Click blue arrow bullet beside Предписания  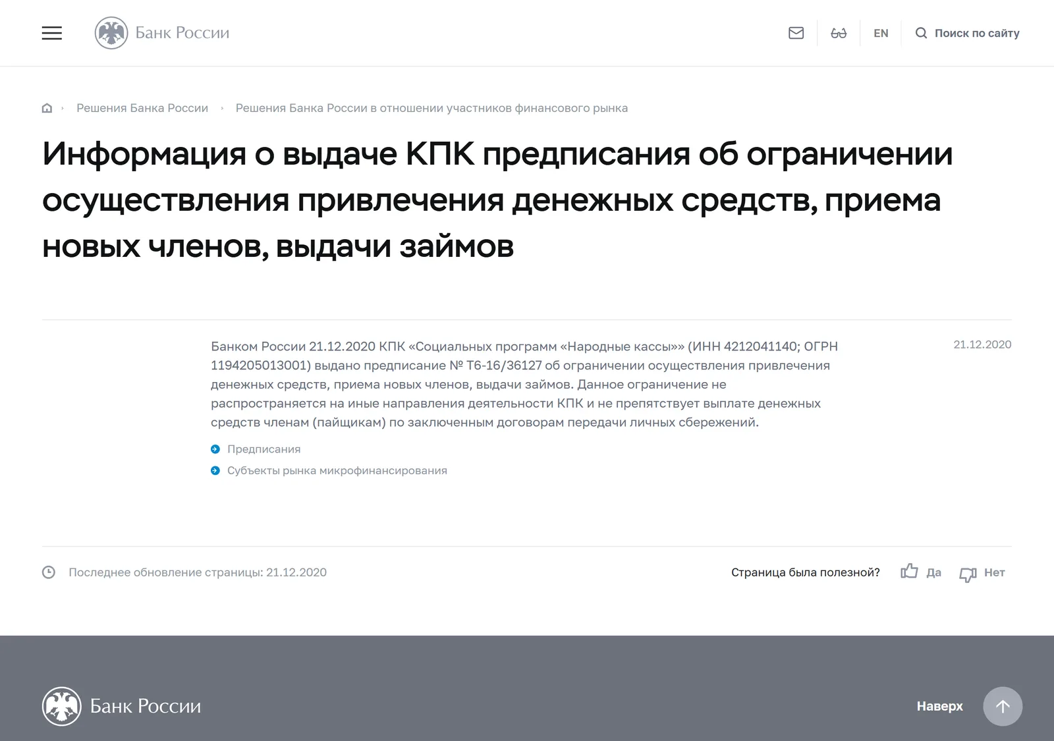pyautogui.click(x=215, y=449)
